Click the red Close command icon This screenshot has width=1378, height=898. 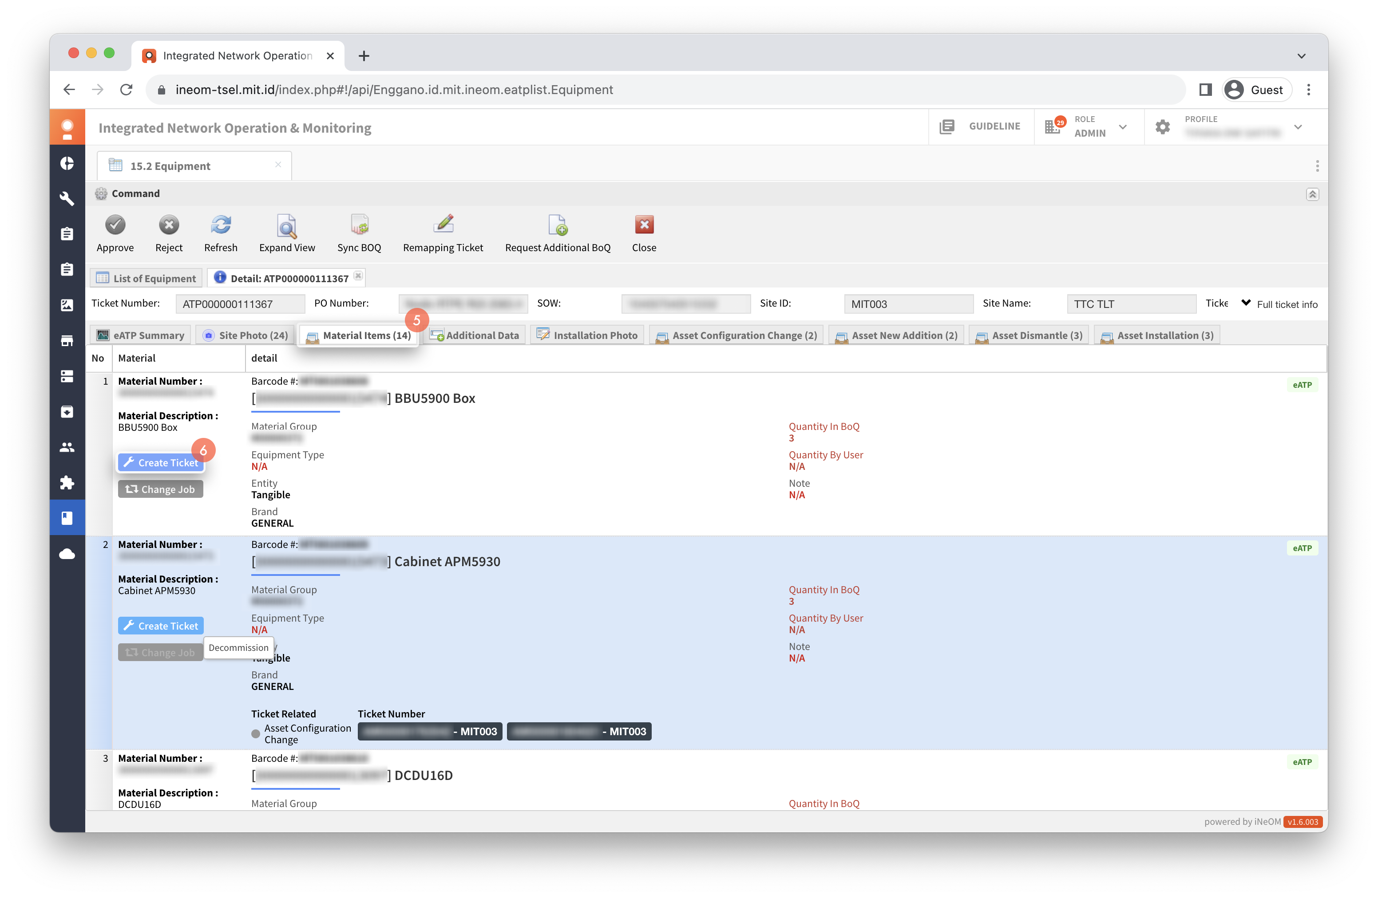[644, 224]
